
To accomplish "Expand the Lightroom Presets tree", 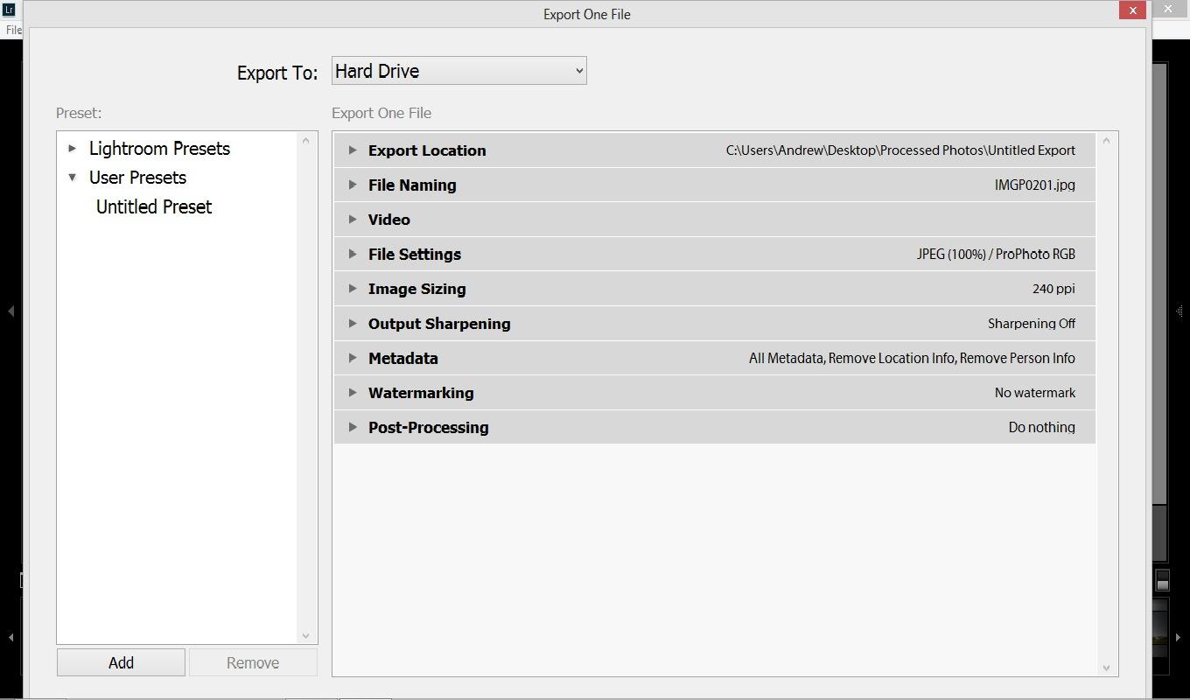I will point(71,148).
